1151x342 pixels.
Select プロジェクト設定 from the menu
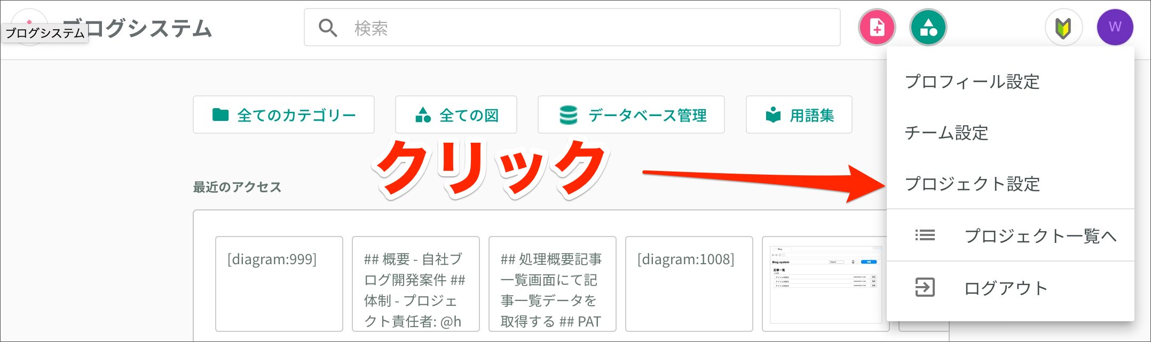pos(972,184)
